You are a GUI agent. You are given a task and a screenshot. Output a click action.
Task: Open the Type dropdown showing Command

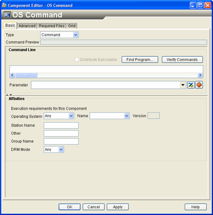pos(59,35)
